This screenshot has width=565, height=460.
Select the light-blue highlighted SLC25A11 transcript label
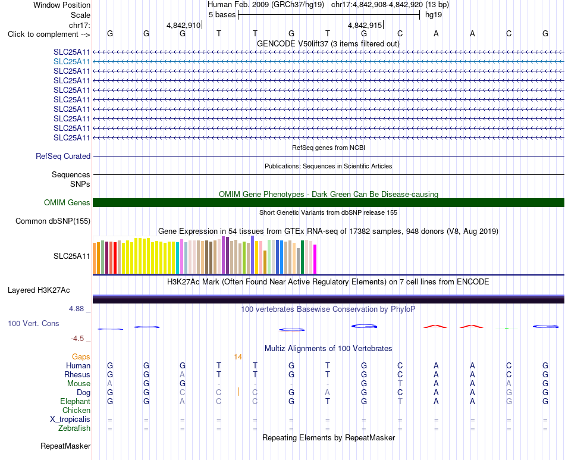pos(72,62)
